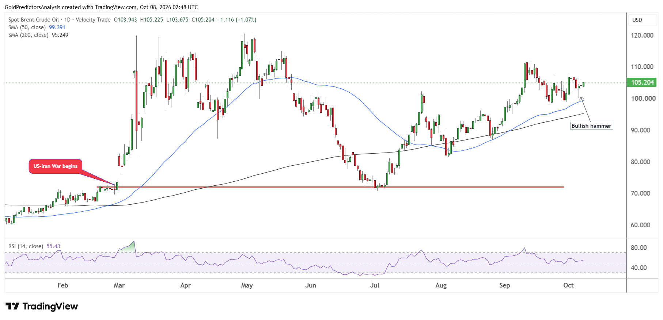
Task: Select the Spot Brent Crude Oil symbol title
Action: pos(34,20)
